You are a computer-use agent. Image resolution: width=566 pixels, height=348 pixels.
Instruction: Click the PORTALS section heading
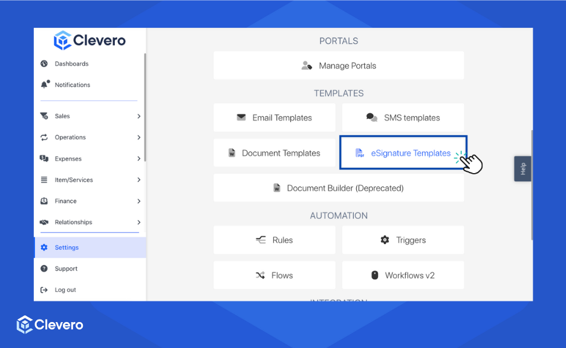click(339, 41)
